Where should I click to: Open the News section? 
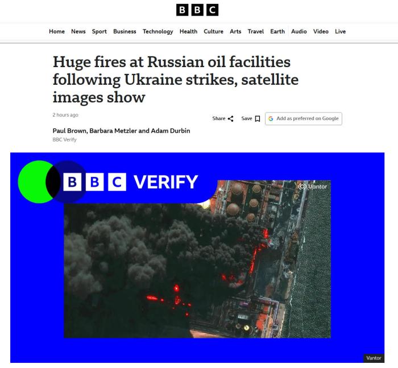(78, 31)
